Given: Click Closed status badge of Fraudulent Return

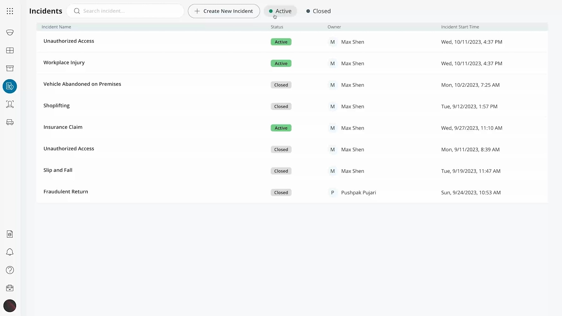Looking at the screenshot, I should (x=281, y=193).
